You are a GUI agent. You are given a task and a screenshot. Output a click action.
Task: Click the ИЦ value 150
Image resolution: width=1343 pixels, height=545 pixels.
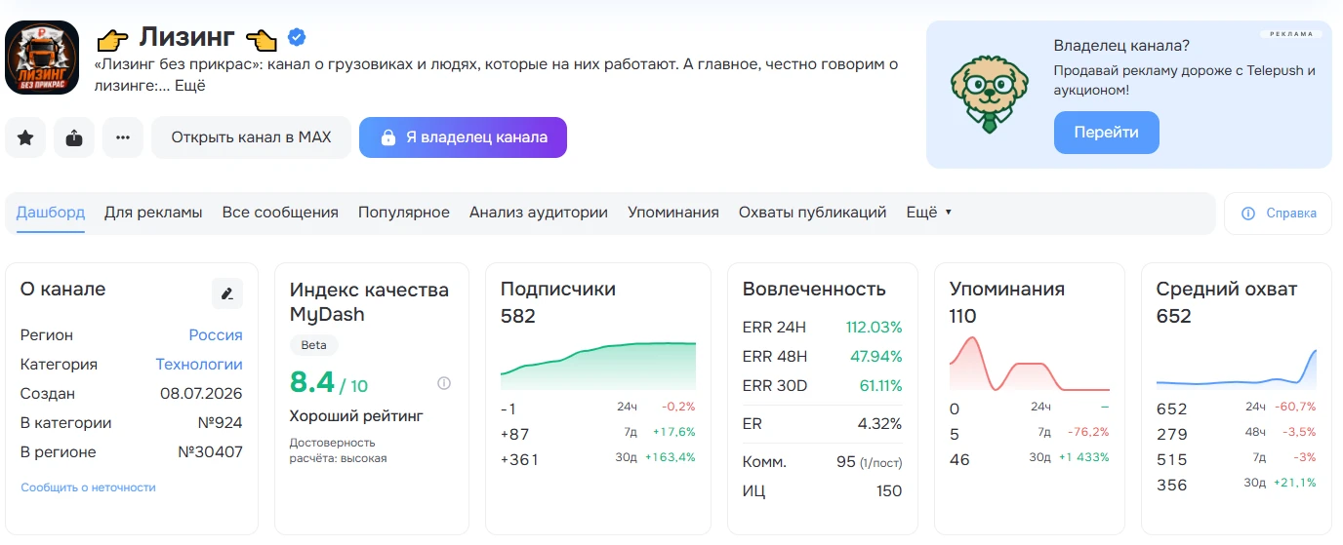click(x=889, y=490)
